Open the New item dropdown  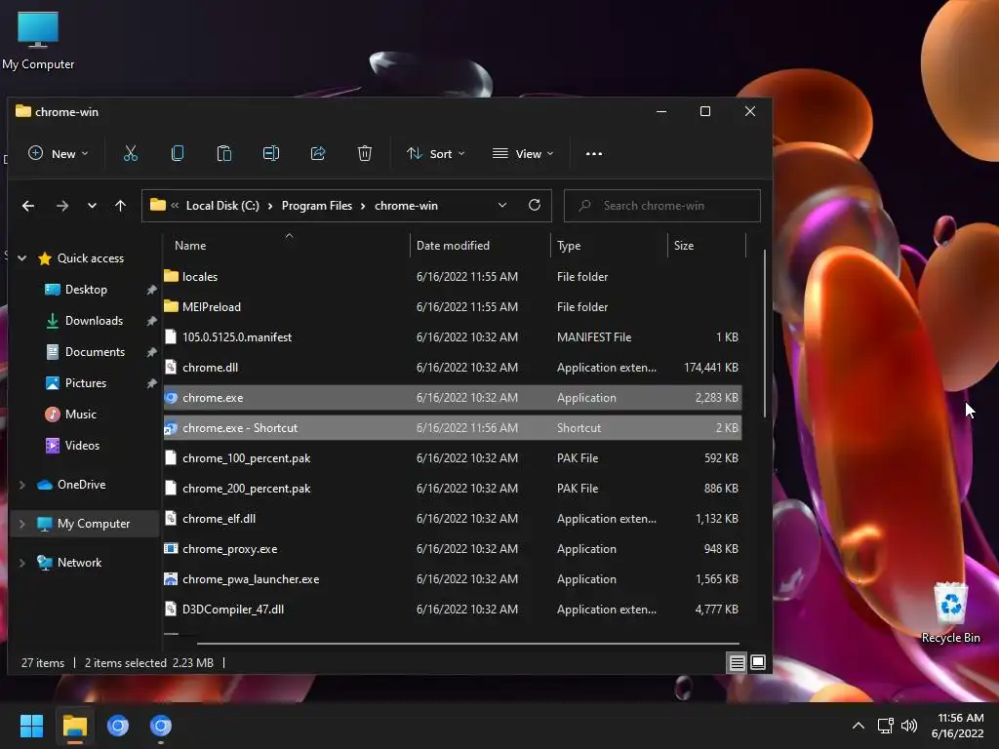point(58,153)
